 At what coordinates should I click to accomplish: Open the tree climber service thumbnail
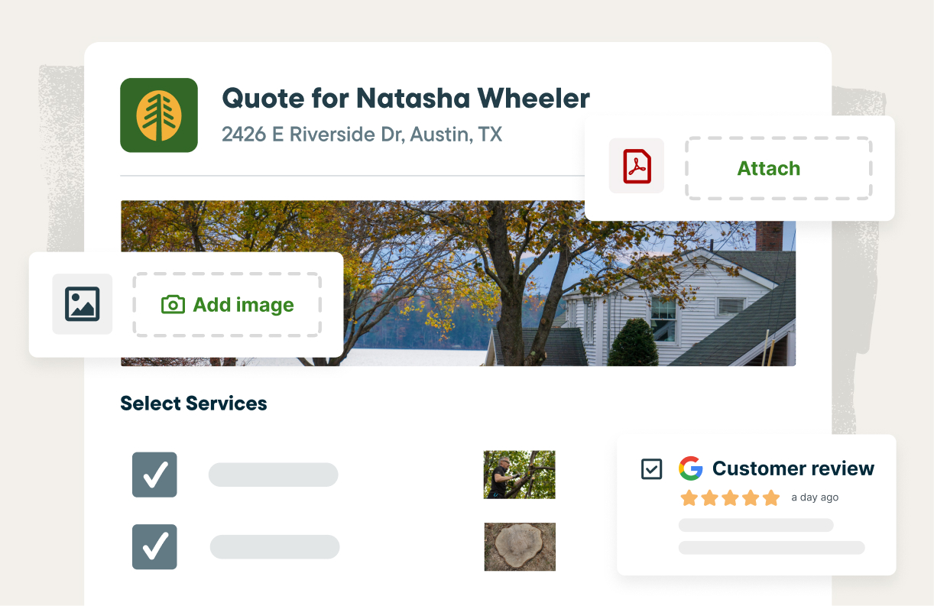coord(520,475)
